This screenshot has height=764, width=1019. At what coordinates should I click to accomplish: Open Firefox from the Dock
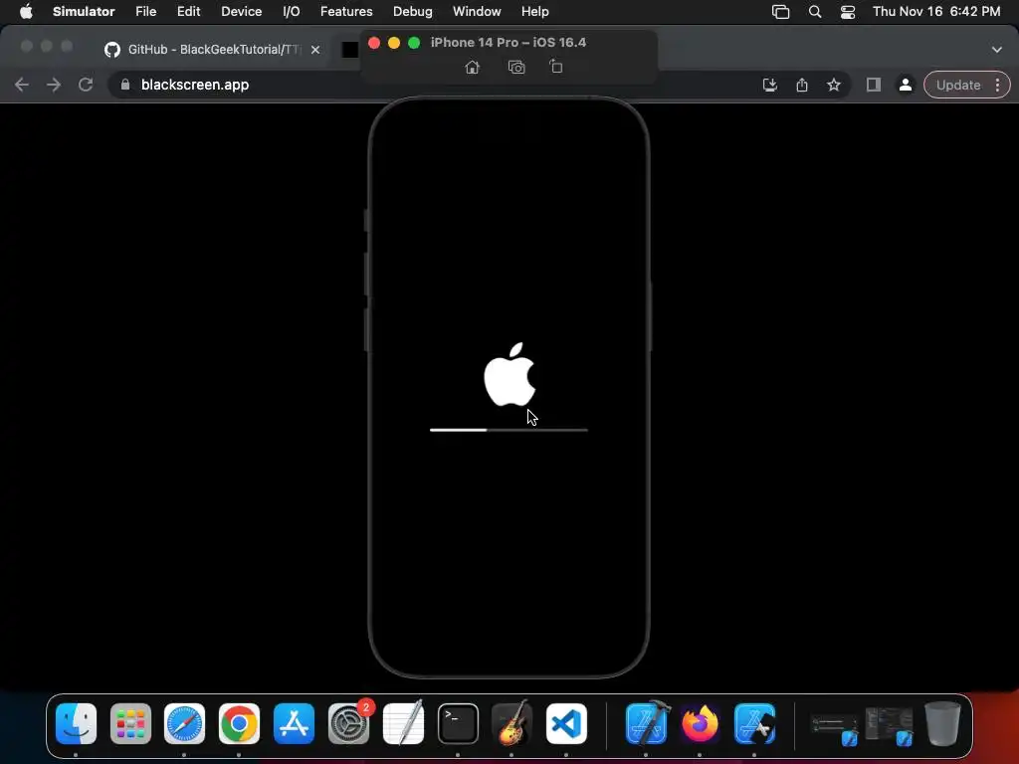tap(700, 723)
